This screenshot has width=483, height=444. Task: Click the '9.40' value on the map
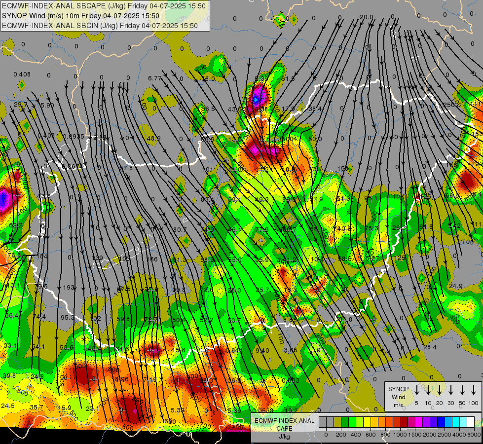(x=262, y=350)
